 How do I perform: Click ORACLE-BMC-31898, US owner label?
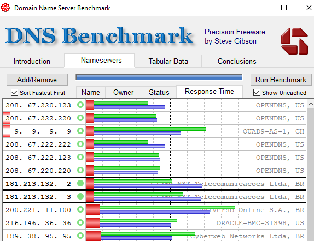point(260,223)
